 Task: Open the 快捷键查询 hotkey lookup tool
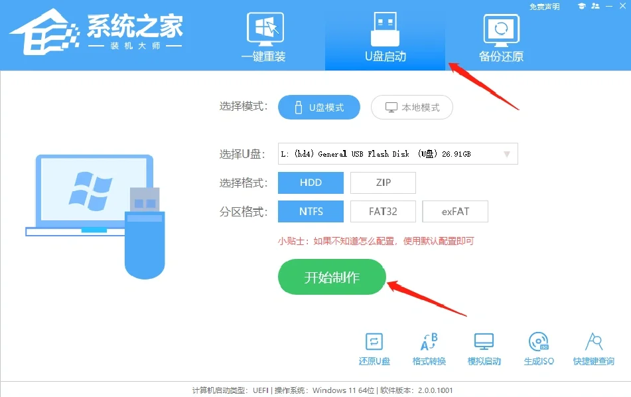pyautogui.click(x=594, y=349)
